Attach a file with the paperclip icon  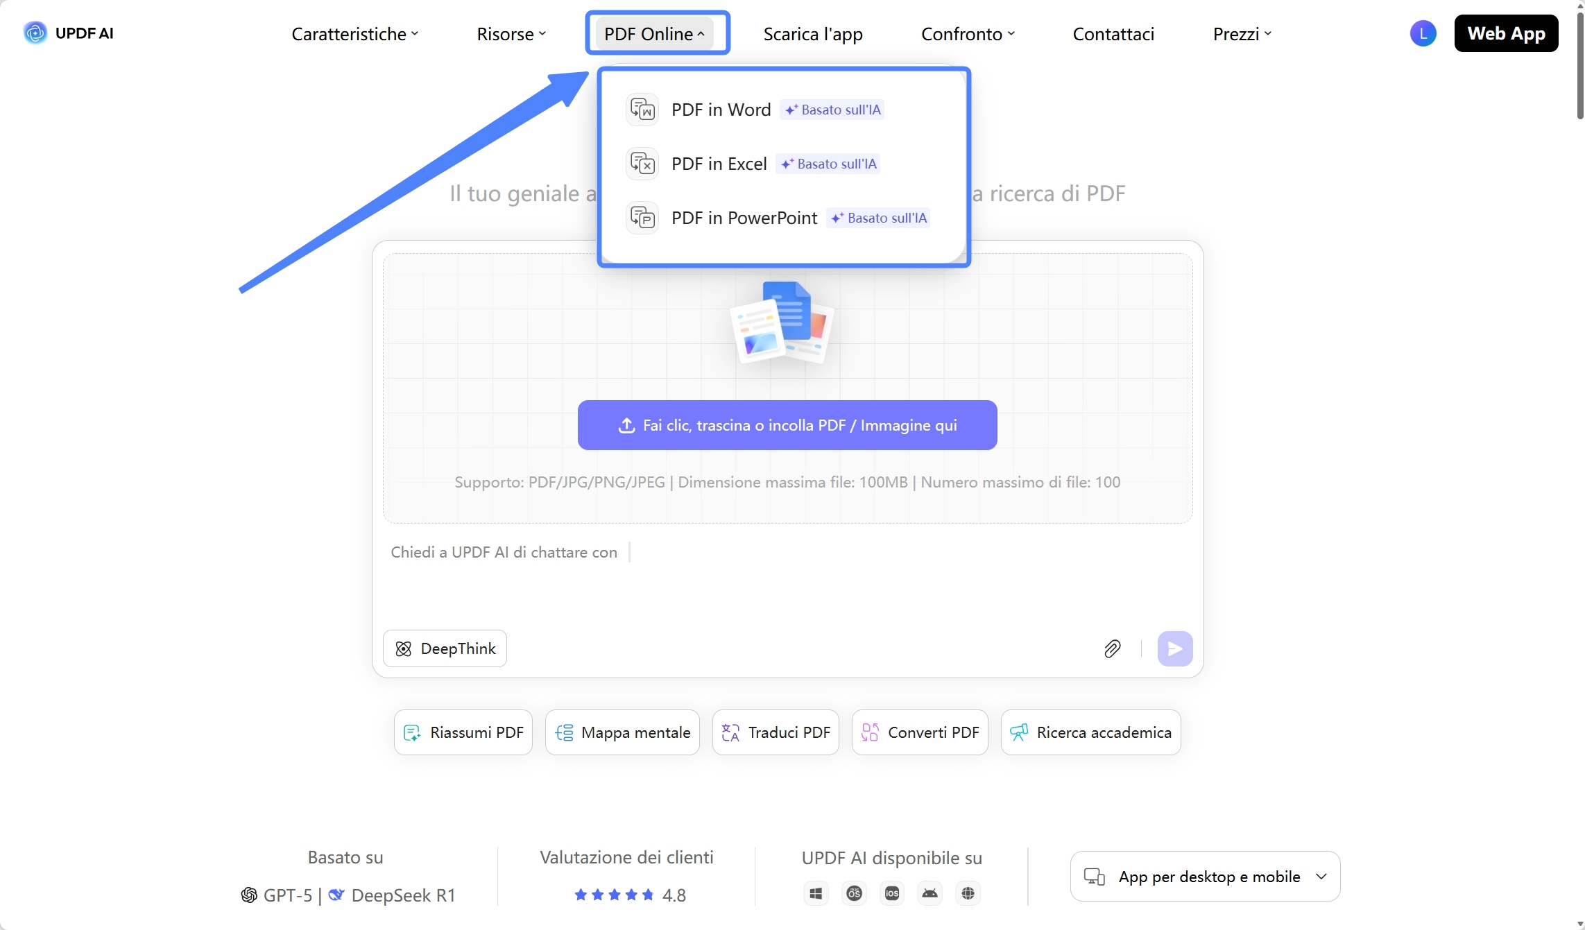coord(1113,648)
